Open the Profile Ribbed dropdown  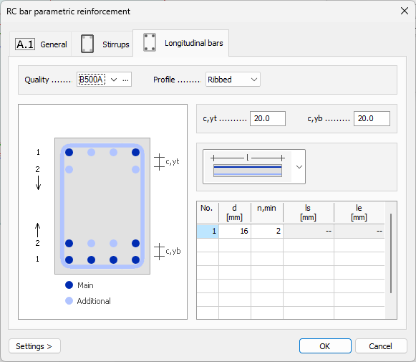point(233,80)
